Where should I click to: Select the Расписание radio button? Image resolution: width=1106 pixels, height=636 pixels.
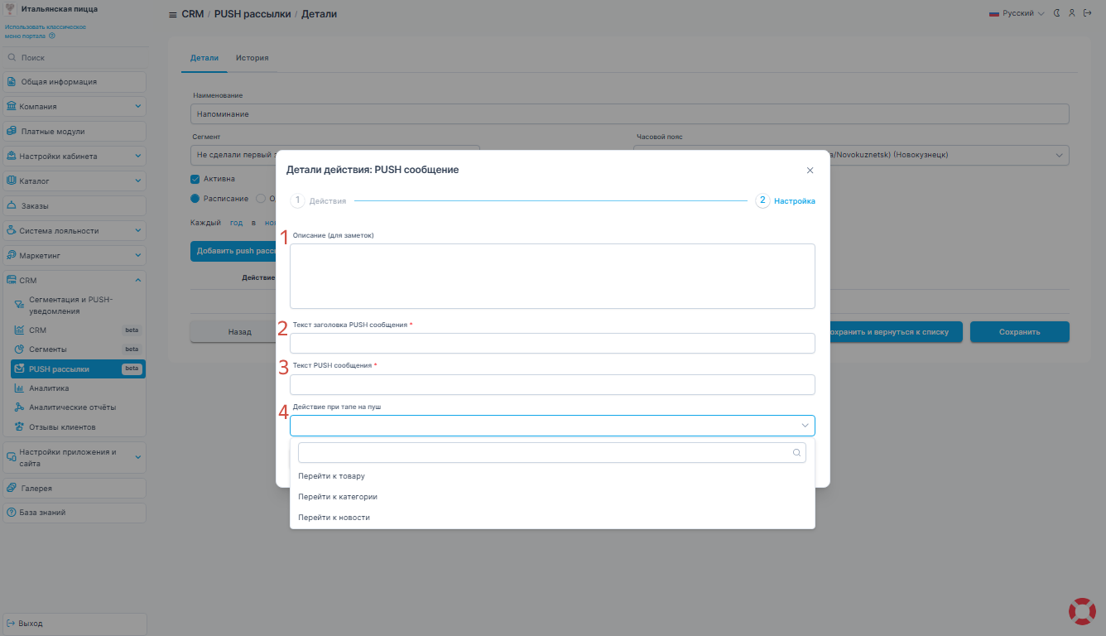click(195, 199)
